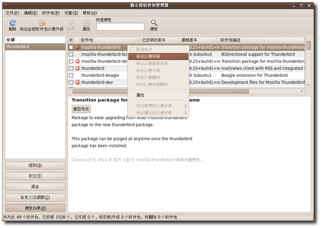This screenshot has height=228, width=321.
Task: Click toolbar overflow handle at left edge
Action: [5, 26]
